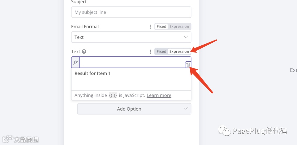This screenshot has height=145, width=297.
Task: Click the help question mark beside Text
Action: coord(84,51)
